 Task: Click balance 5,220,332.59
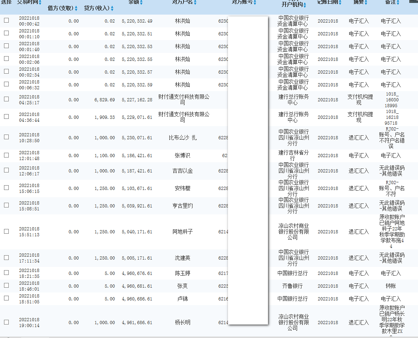point(137,85)
